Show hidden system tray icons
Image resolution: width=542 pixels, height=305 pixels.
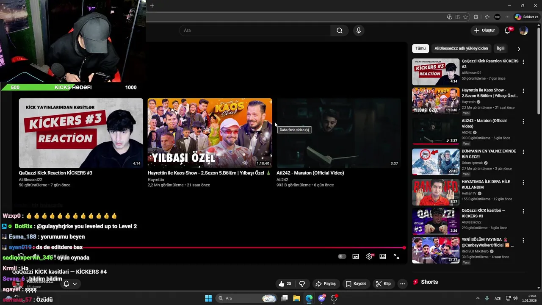pyautogui.click(x=478, y=298)
